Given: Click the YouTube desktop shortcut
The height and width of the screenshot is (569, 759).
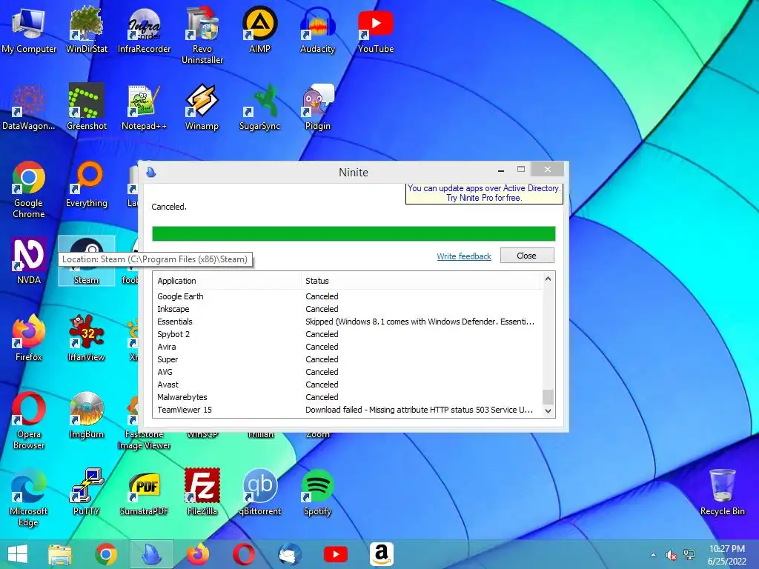Looking at the screenshot, I should click(376, 30).
